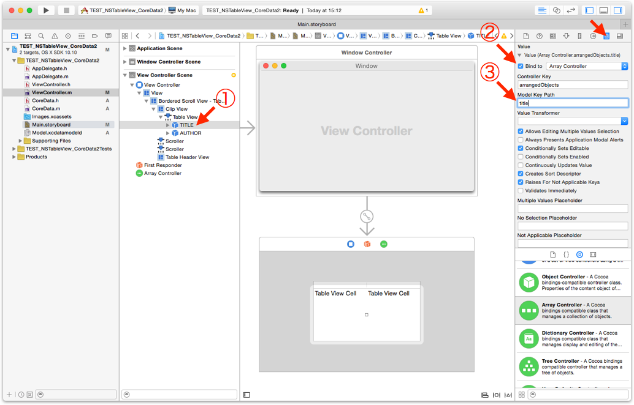The image size is (634, 405).
Task: Show the Assistant editor
Action: coord(557,10)
